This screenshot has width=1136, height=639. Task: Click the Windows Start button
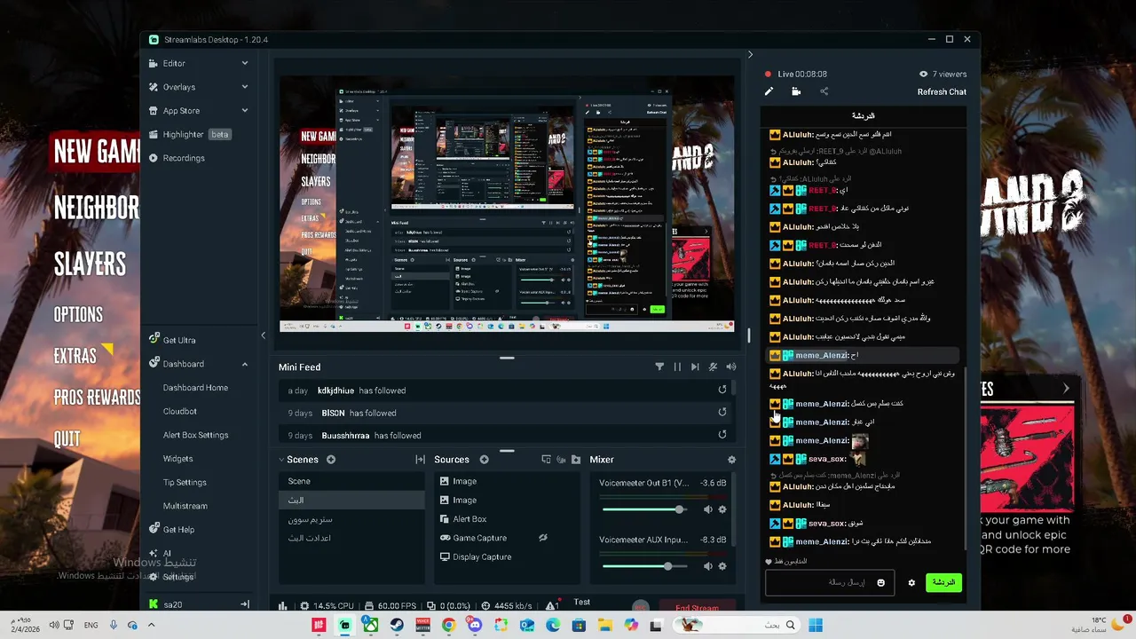pos(816,625)
